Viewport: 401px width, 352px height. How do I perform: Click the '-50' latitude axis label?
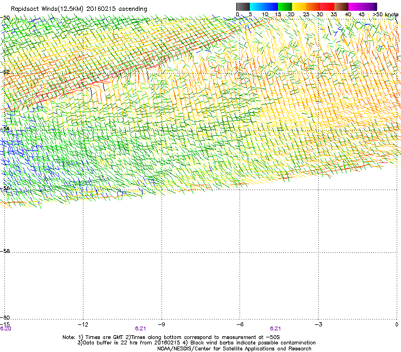pyautogui.click(x=5, y=18)
